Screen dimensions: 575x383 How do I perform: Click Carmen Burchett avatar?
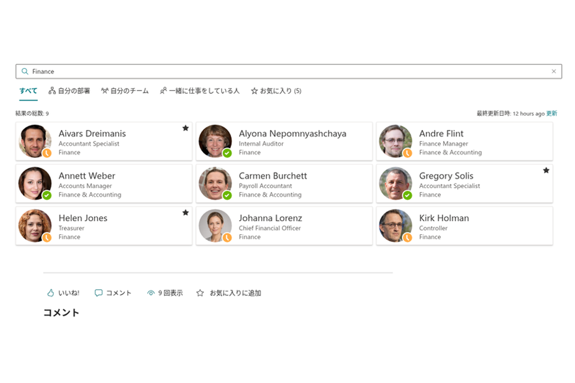215,183
